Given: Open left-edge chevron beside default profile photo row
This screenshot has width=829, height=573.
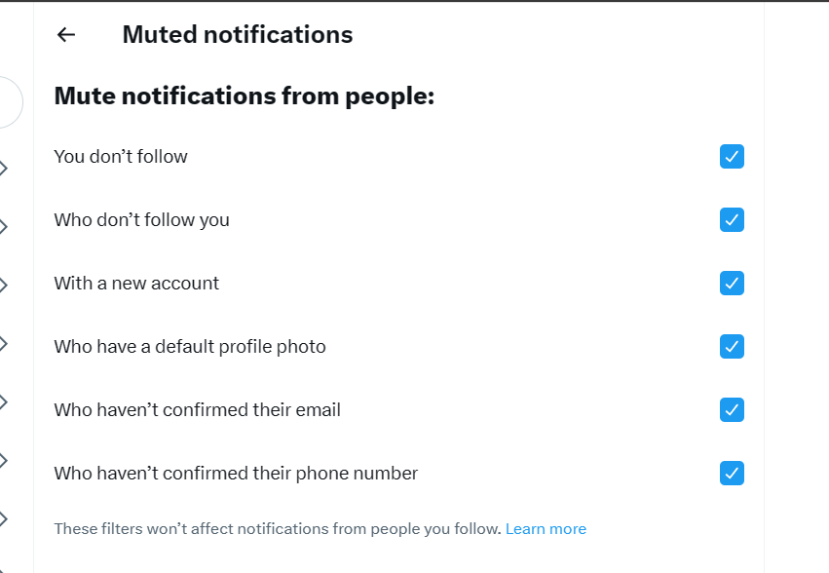Looking at the screenshot, I should click(3, 343).
